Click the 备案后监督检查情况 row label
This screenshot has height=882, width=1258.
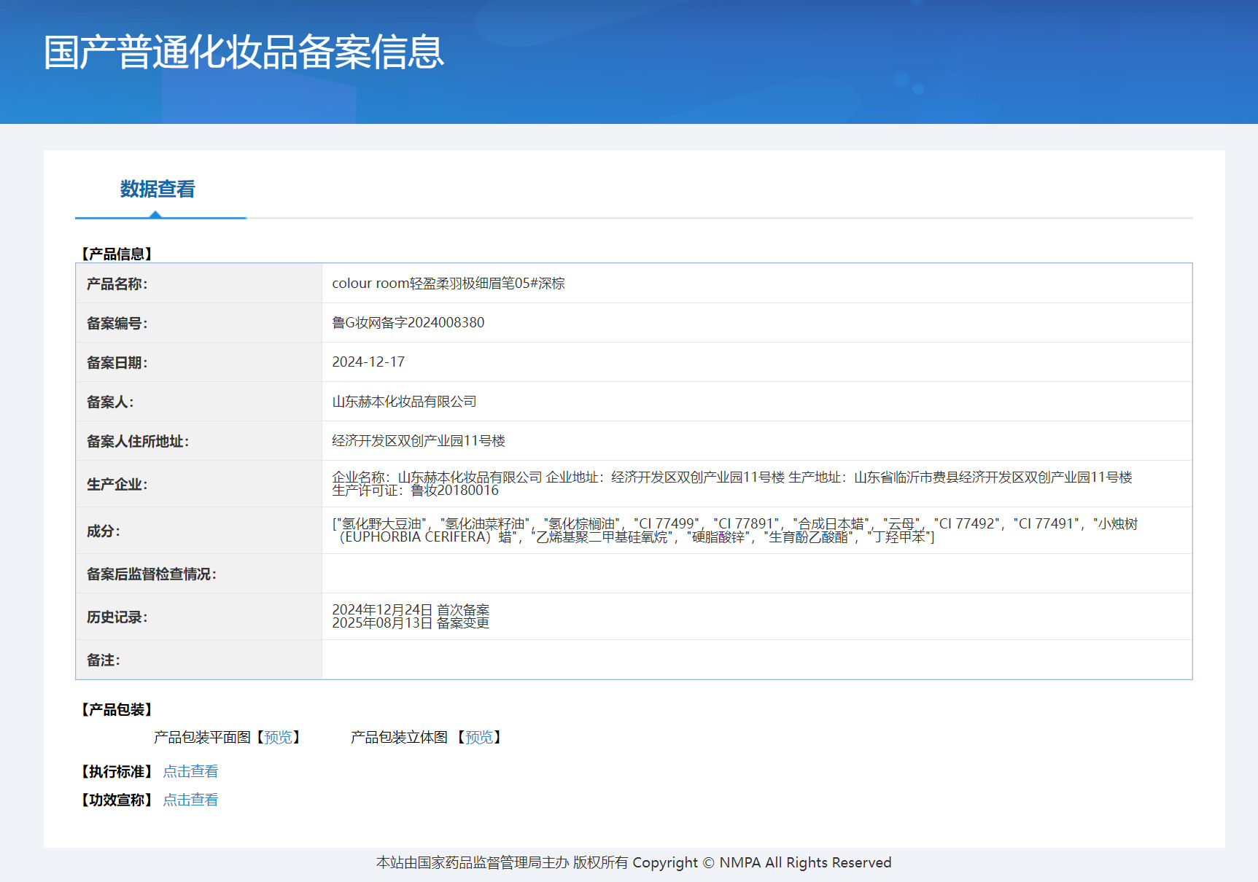(x=152, y=574)
